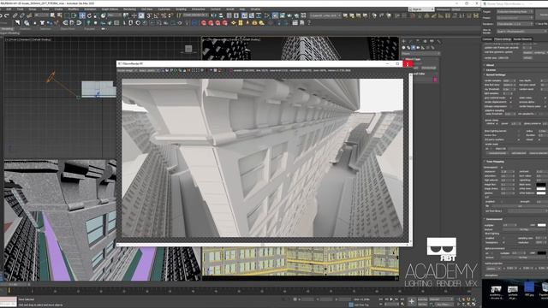Open the Edit menu
This screenshot has width=548, height=308.
pos(9,9)
